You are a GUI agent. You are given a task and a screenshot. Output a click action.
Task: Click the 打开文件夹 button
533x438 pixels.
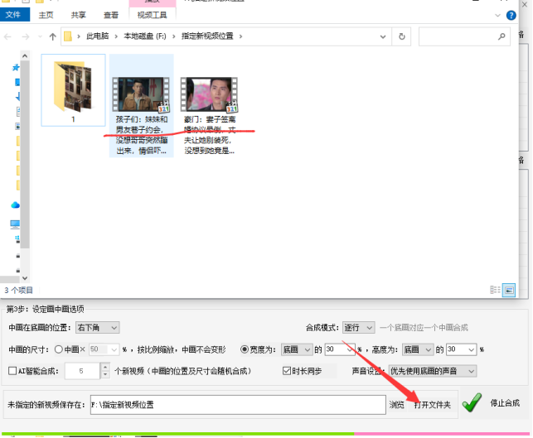tap(433, 405)
